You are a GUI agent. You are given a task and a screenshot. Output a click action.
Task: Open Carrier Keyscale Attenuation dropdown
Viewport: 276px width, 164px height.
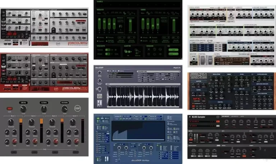[x=166, y=37]
